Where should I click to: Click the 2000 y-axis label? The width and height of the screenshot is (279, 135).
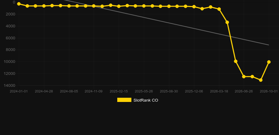pos(11,14)
